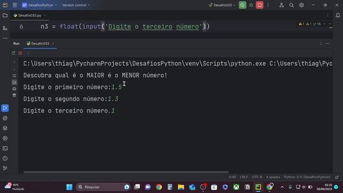Select the active Run tool window button in the sidebar
Screen dimensions: 343x193
pos(5,108)
